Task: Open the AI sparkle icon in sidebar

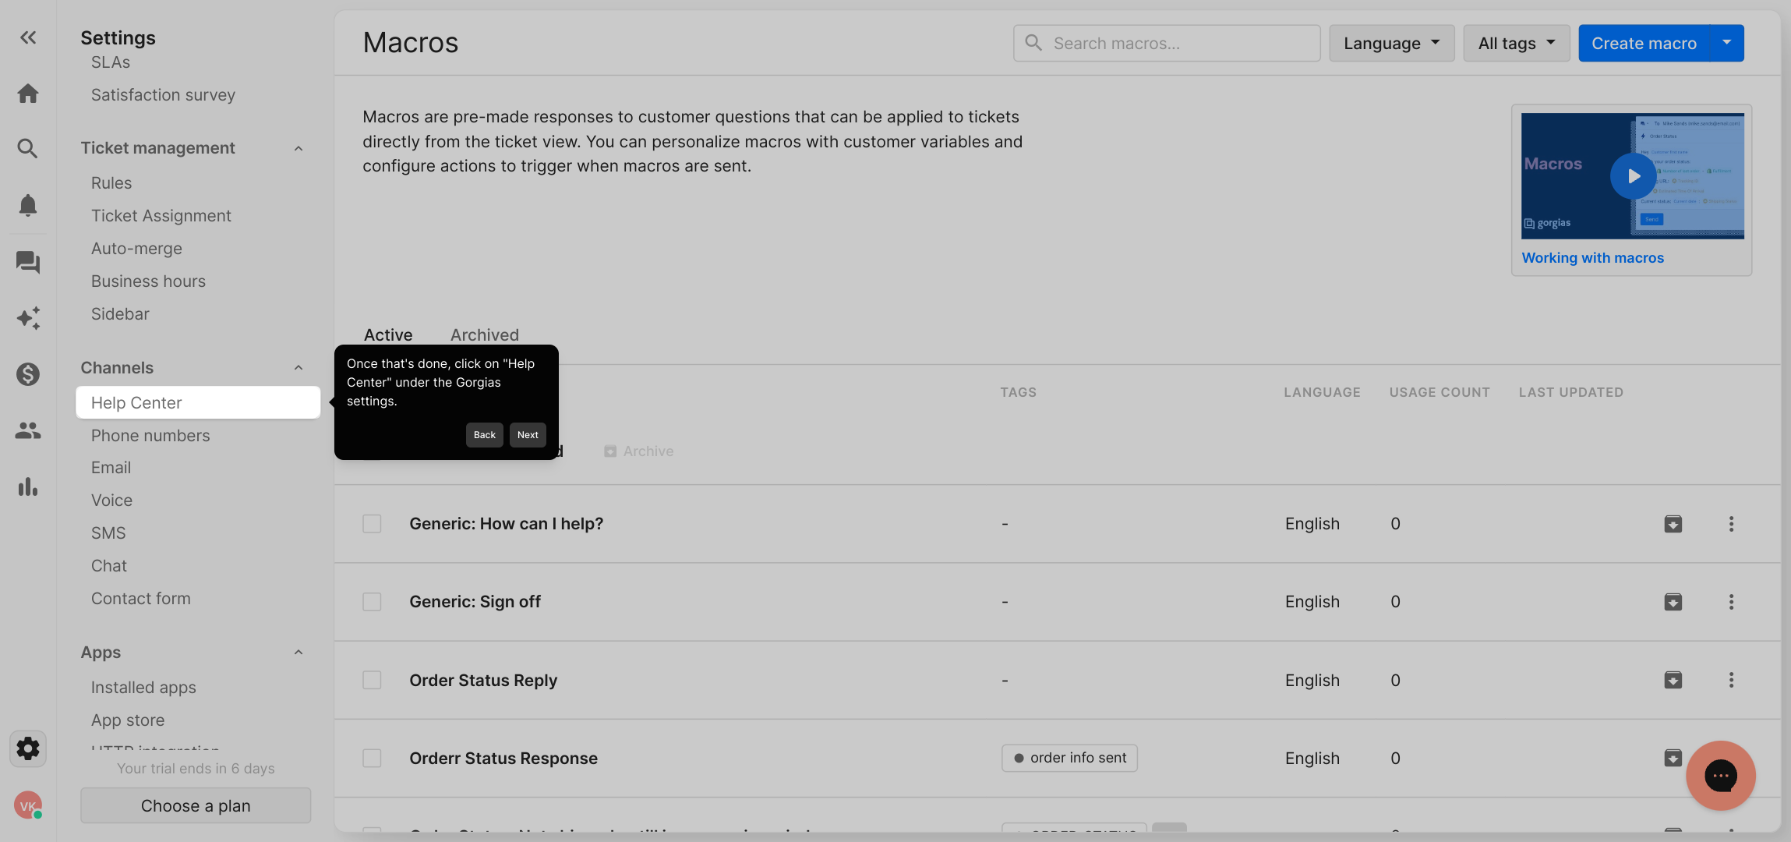Action: 28,318
